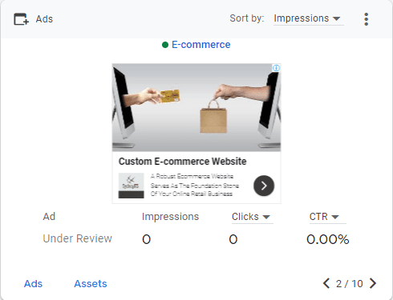The width and height of the screenshot is (393, 300).
Task: Switch to the Assets tab at bottom
Action: point(91,284)
